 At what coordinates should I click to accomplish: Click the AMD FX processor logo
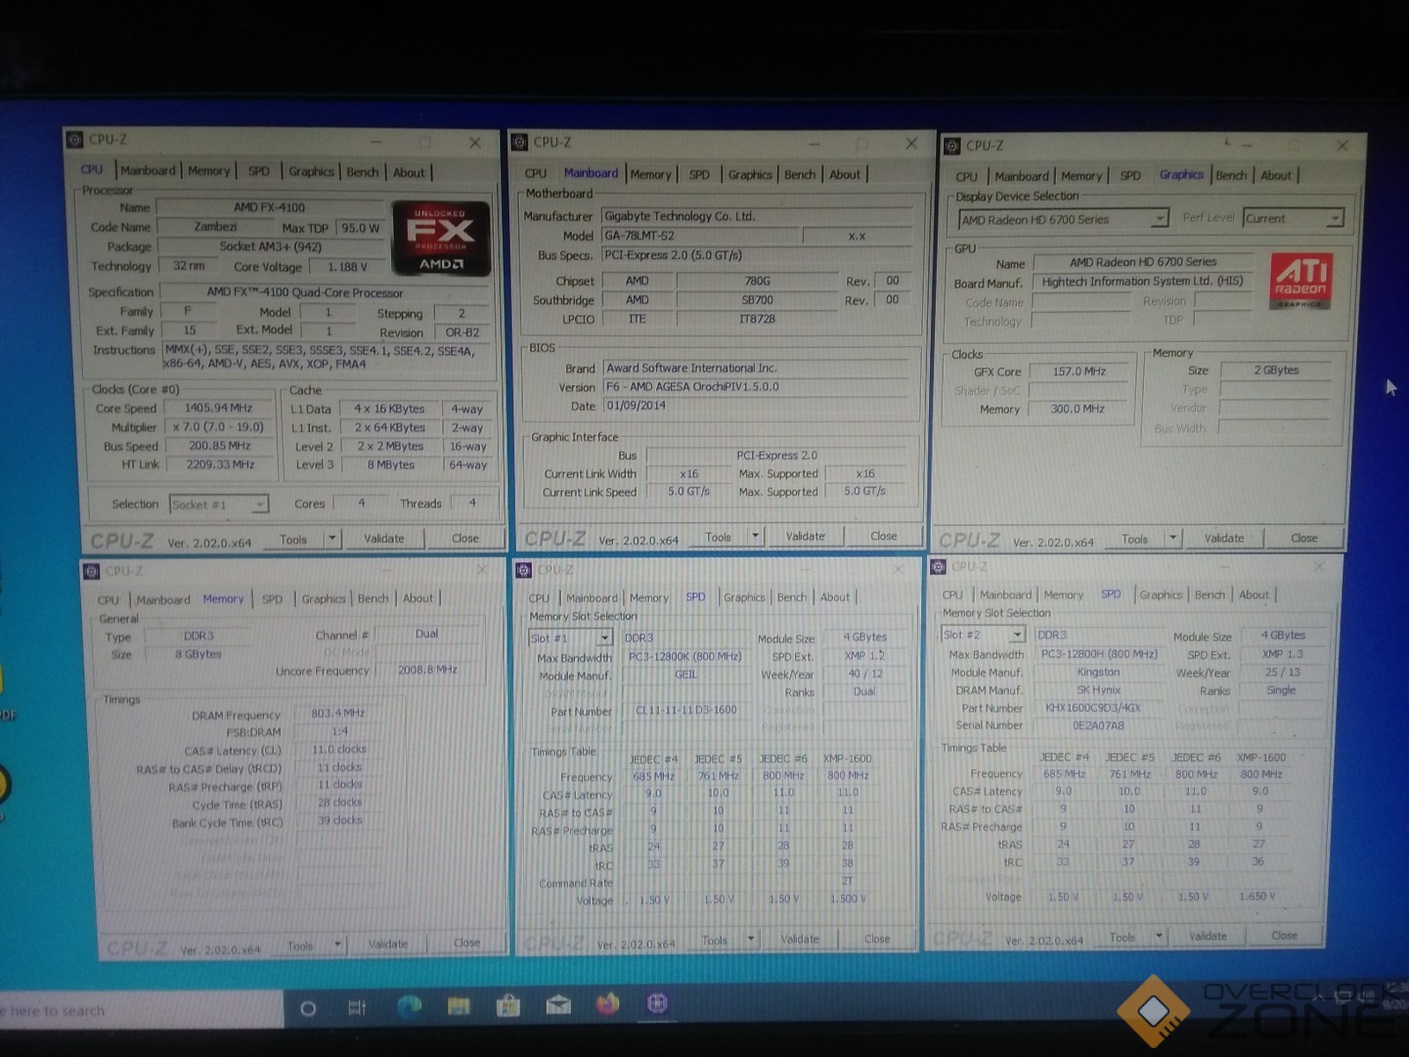coord(440,238)
